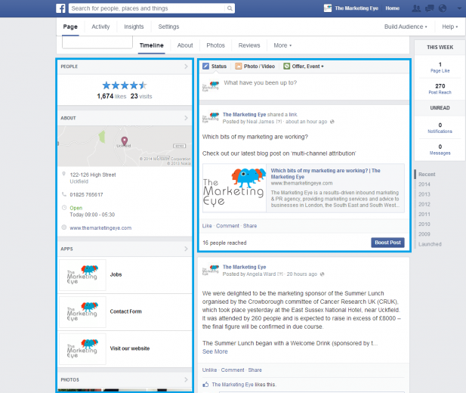
Task: Click the page avatar in status composer
Action: click(x=211, y=85)
